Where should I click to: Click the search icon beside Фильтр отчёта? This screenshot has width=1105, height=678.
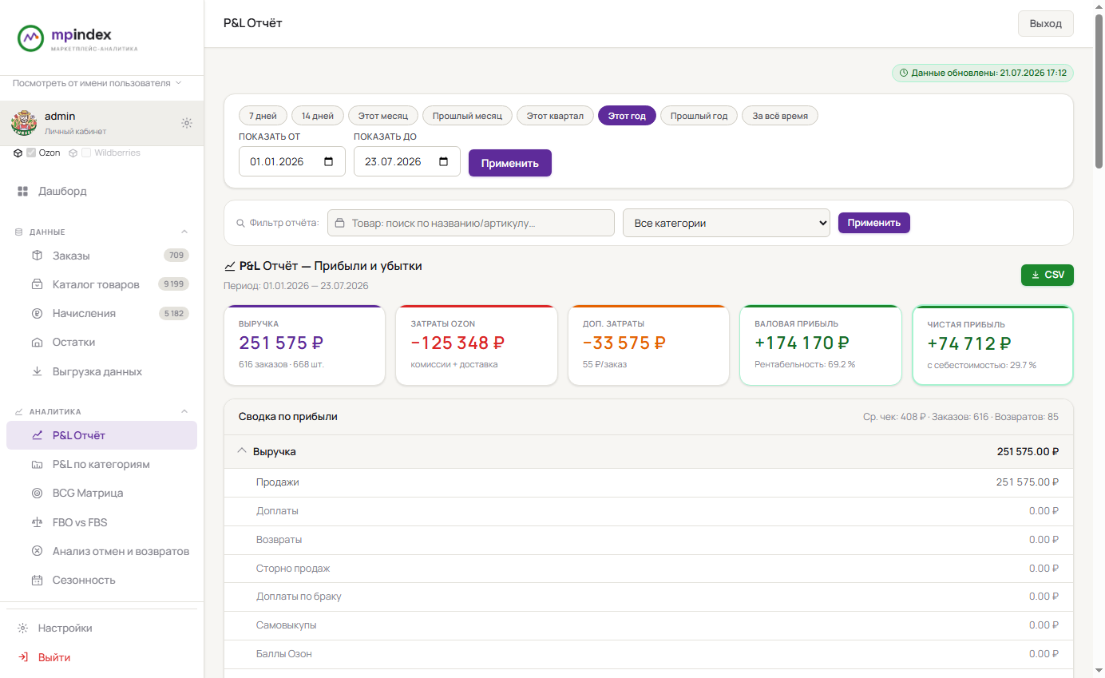[x=240, y=224]
